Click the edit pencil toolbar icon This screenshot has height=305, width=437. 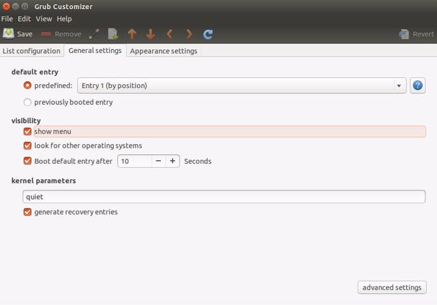tap(94, 34)
